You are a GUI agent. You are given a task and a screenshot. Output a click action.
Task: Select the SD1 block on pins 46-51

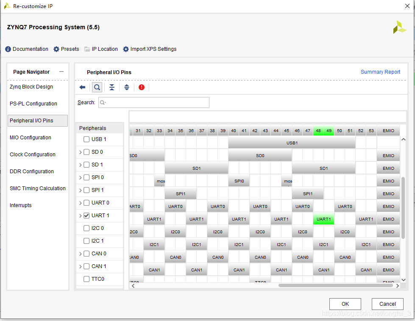pyautogui.click(x=323, y=169)
